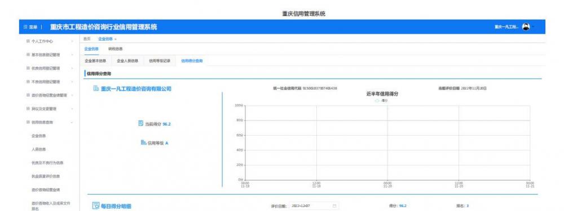Expand the 不良信用登记管理 chevron
The height and width of the screenshot is (211, 564).
coord(72,82)
